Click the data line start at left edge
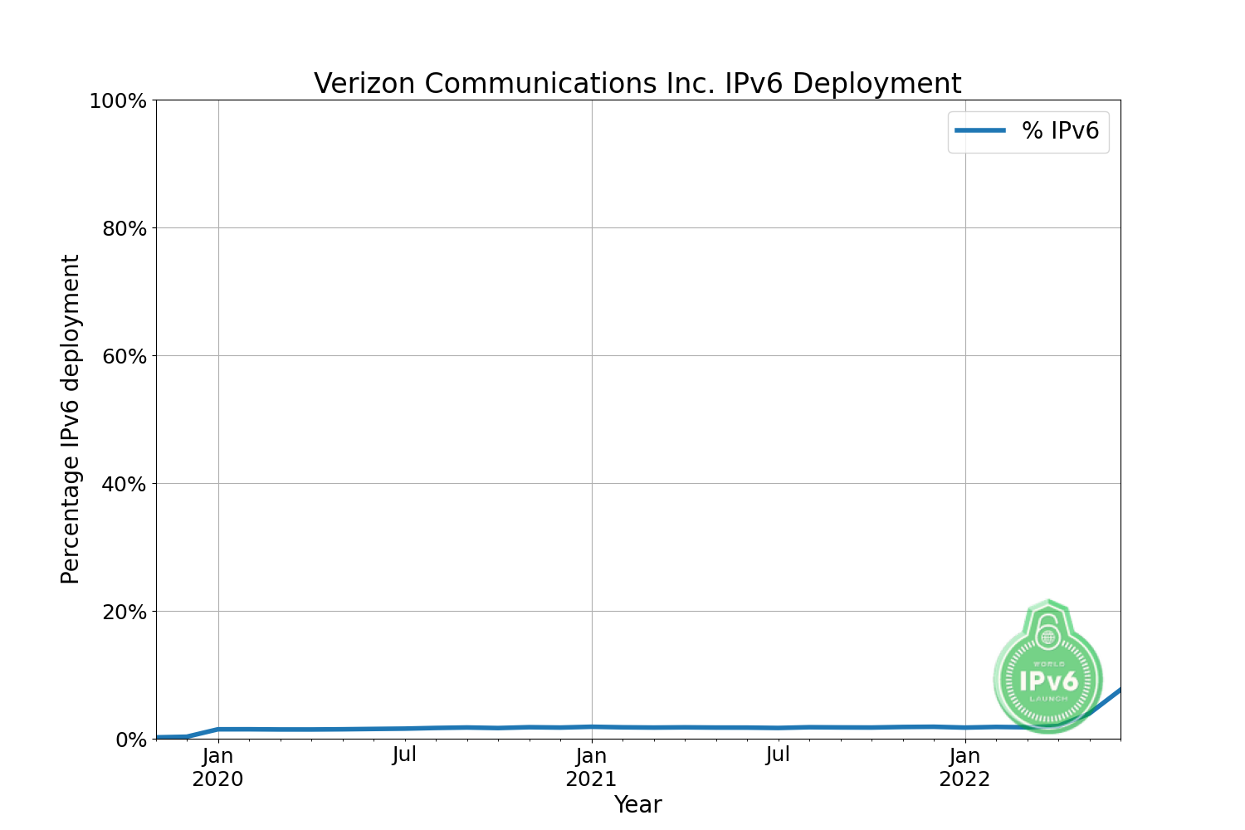Image resolution: width=1245 pixels, height=830 pixels. pyautogui.click(x=160, y=737)
